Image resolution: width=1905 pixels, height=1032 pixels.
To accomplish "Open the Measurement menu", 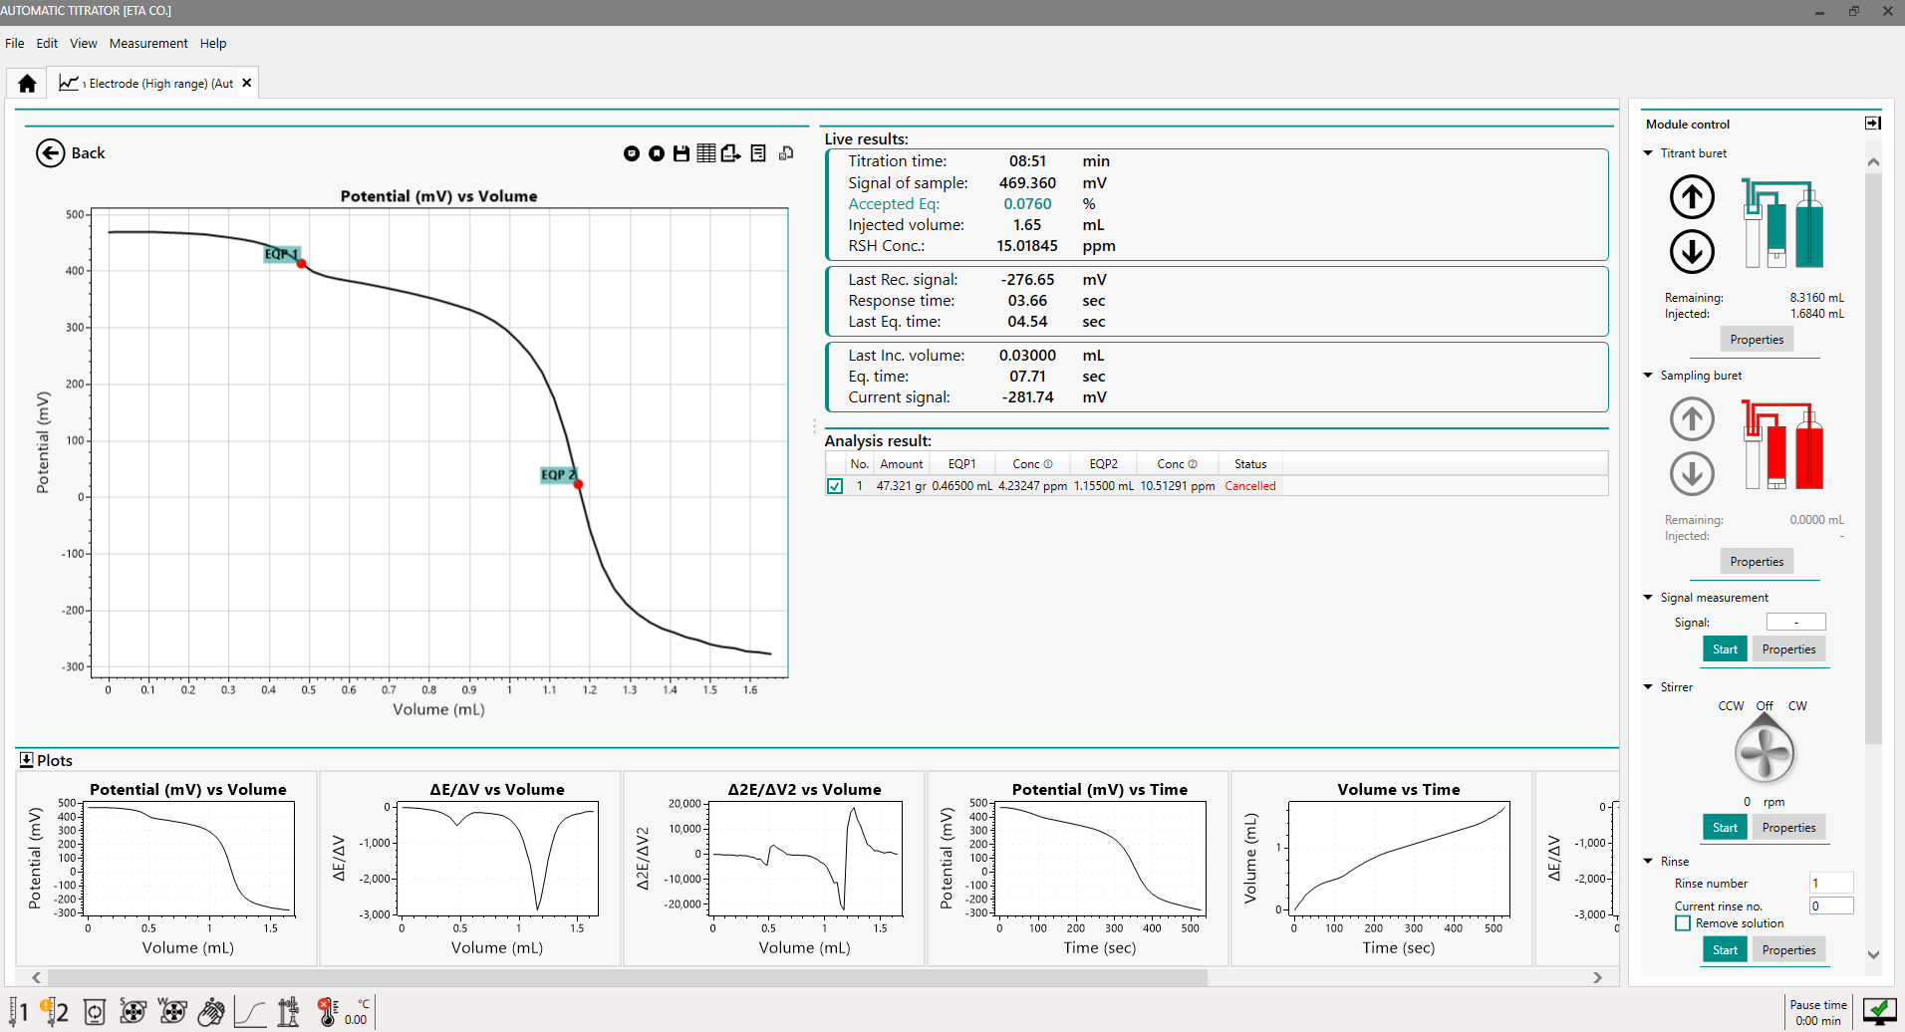I will (x=148, y=44).
